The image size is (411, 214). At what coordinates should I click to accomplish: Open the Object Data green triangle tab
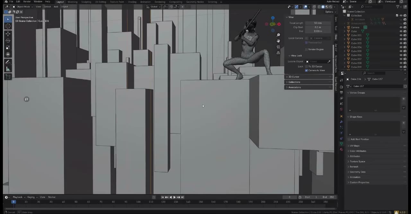341,144
